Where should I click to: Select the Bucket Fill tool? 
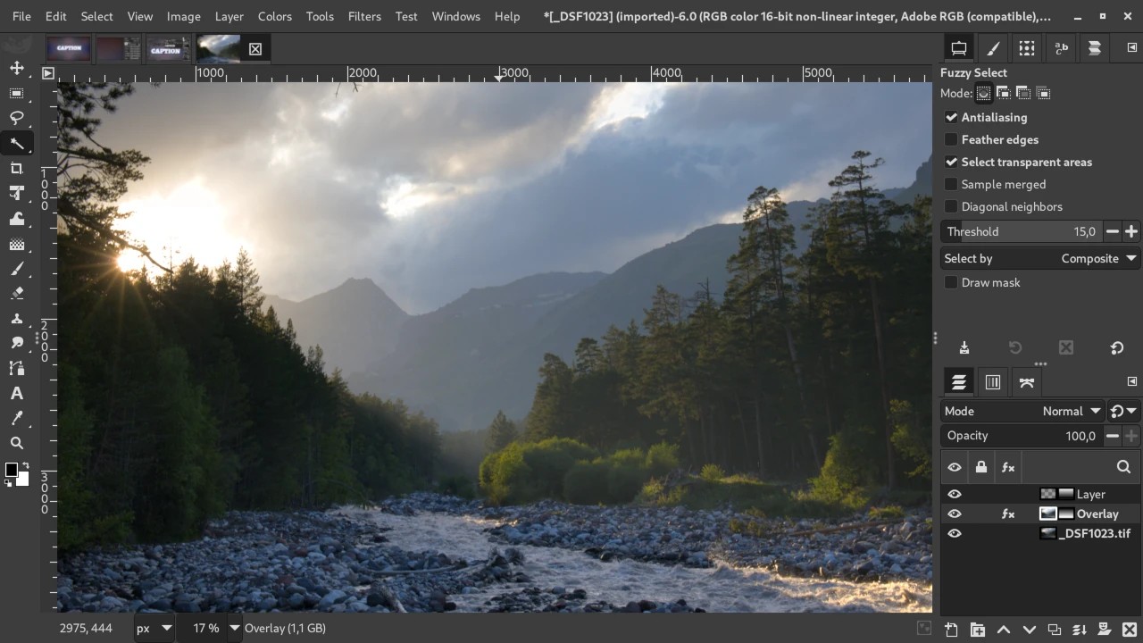[x=16, y=243]
